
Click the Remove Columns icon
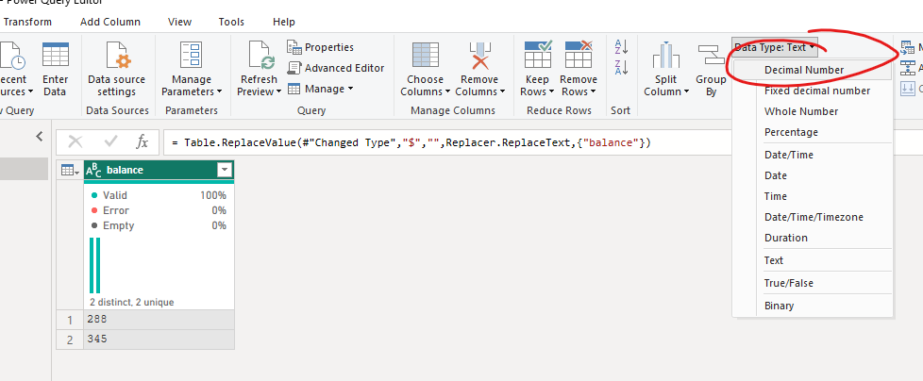point(480,56)
